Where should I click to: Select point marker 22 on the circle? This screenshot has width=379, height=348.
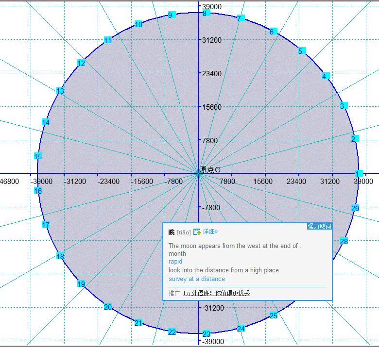172,332
